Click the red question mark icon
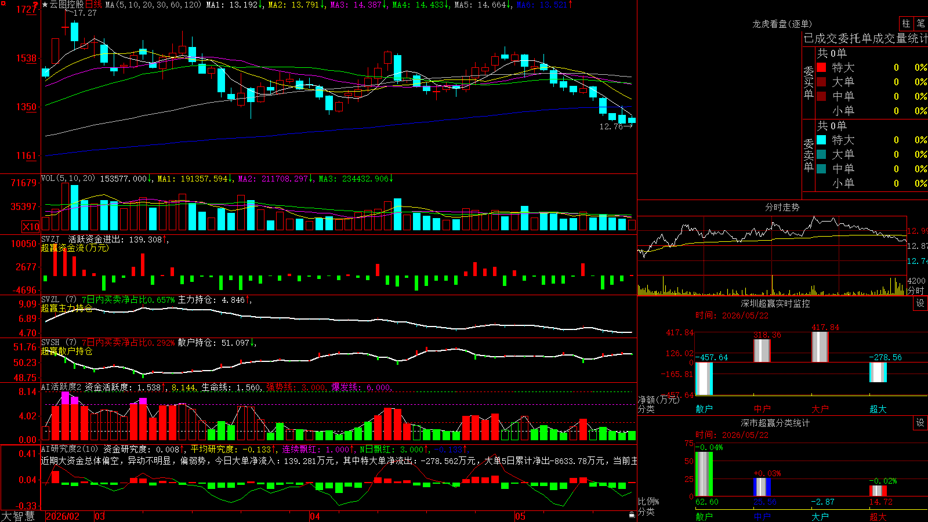Screen dimensions: 928x522 35,5
